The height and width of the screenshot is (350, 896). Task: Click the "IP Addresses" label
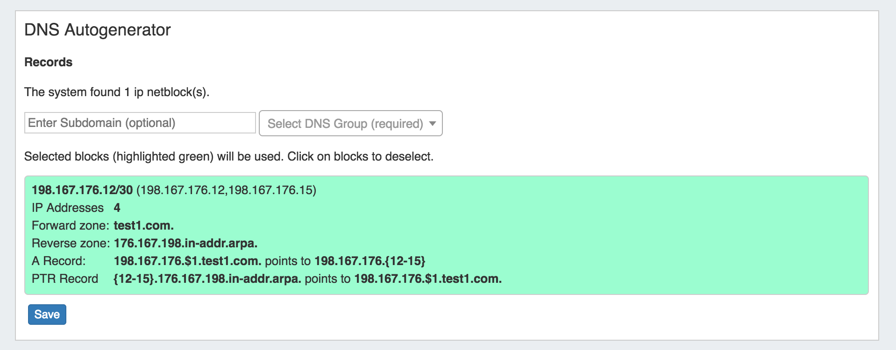pyautogui.click(x=68, y=208)
